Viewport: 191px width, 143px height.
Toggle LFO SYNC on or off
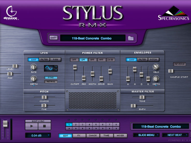(x=51, y=77)
